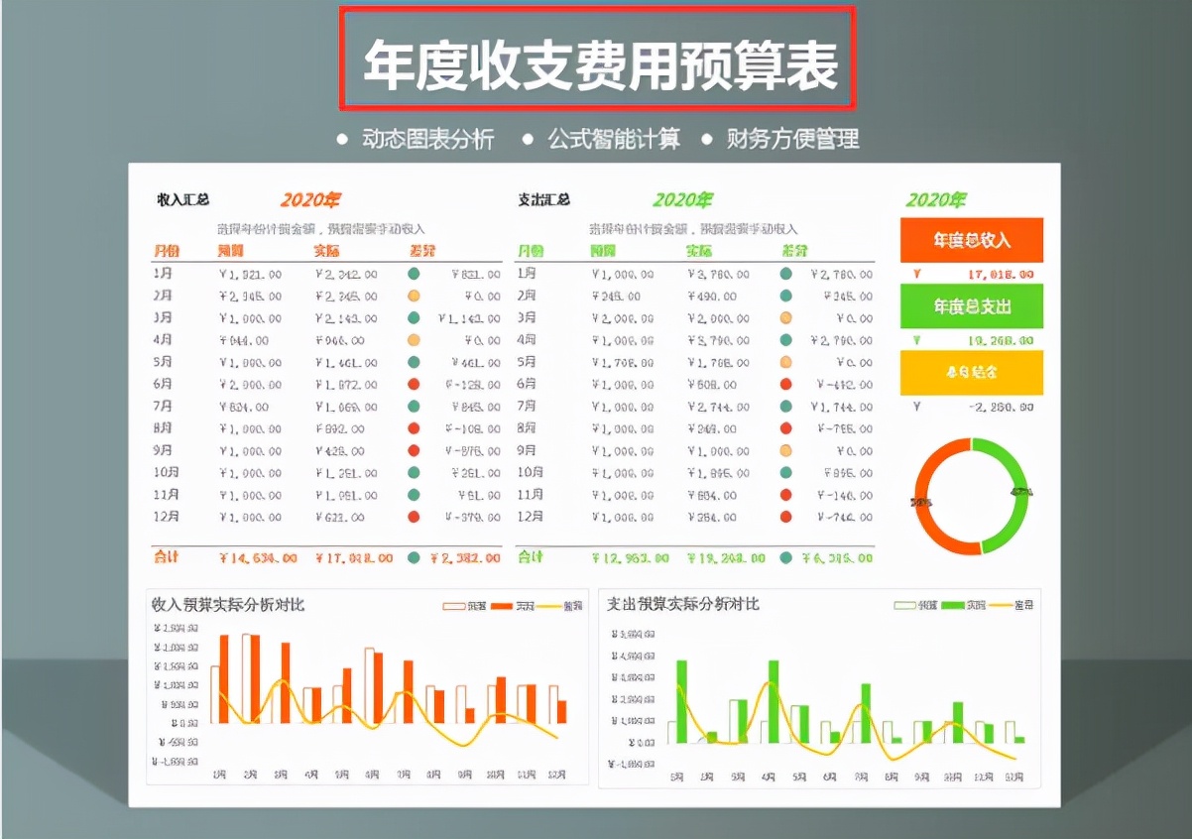
Task: Click the bullet icon before 动态图表分析
Action: (x=342, y=139)
